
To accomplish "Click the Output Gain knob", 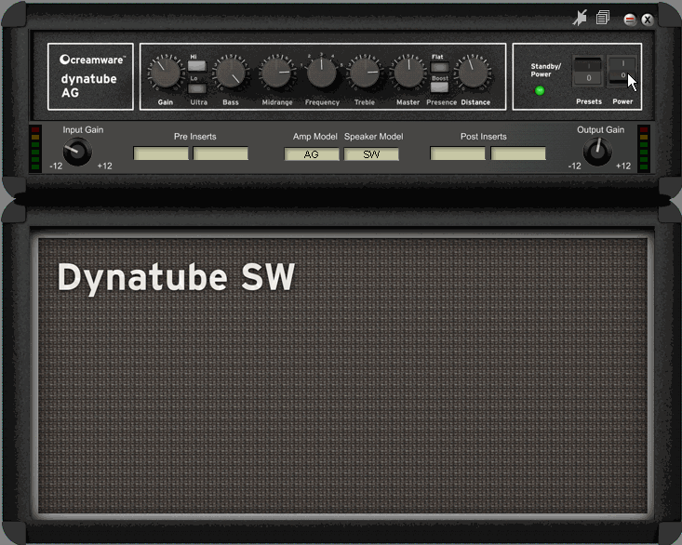I will pos(597,152).
